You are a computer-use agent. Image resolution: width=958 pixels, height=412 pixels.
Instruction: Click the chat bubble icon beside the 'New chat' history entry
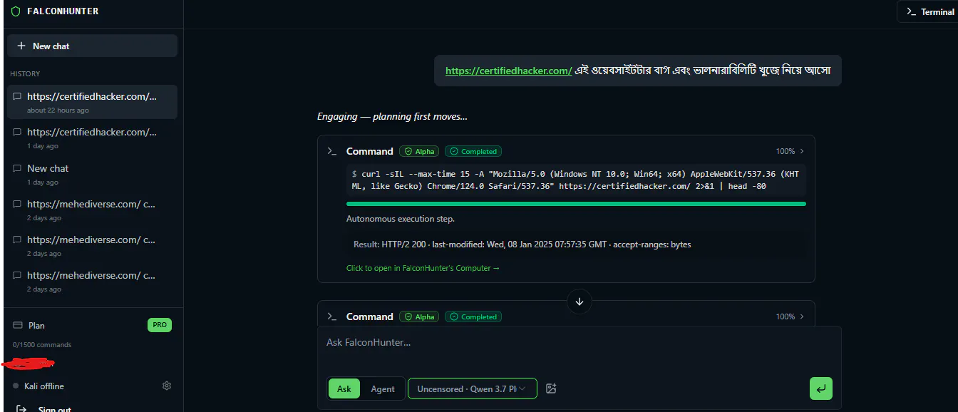click(x=17, y=168)
